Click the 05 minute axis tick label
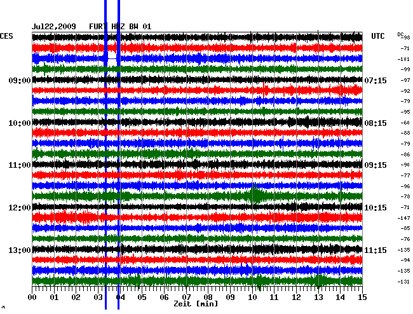 pyautogui.click(x=142, y=297)
